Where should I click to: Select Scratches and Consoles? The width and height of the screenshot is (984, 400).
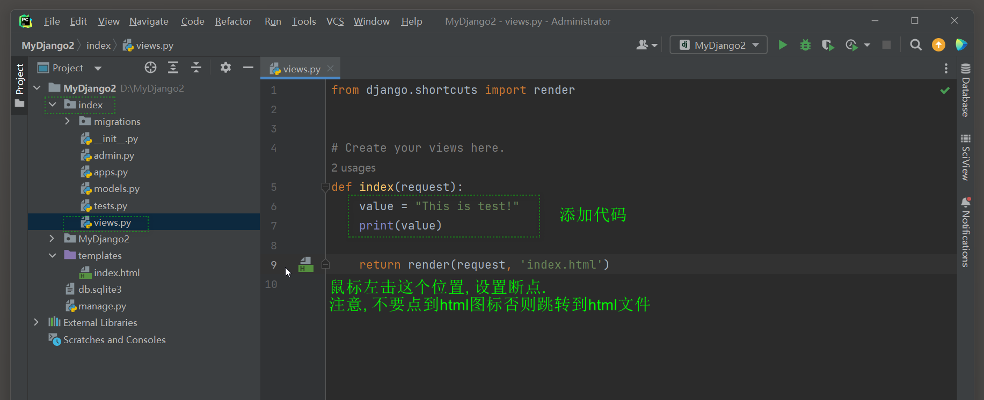(x=107, y=340)
